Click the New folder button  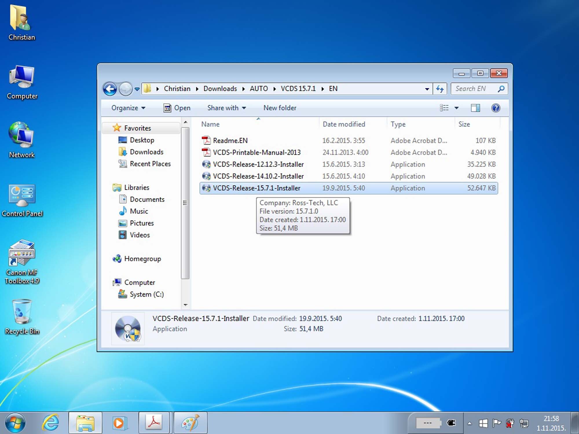280,108
